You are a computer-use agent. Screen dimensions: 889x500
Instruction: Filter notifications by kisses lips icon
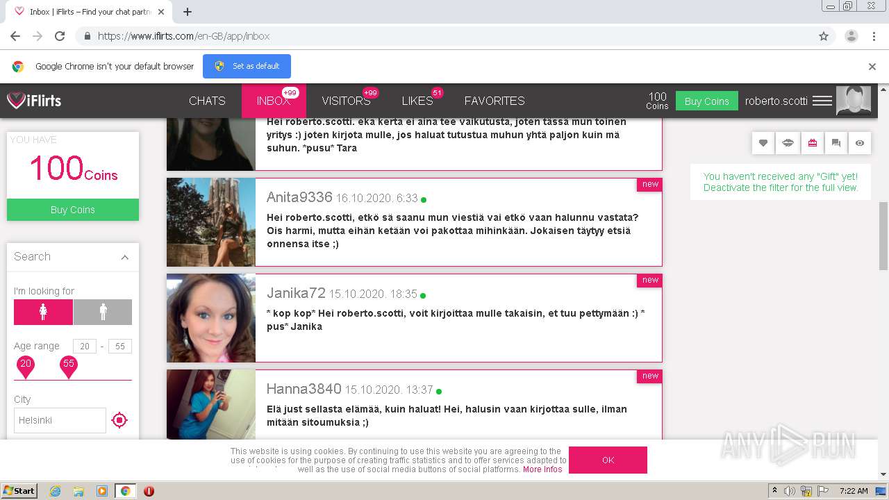pos(788,143)
